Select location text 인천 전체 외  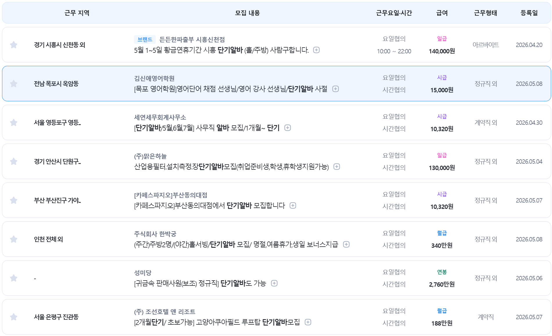(49, 239)
